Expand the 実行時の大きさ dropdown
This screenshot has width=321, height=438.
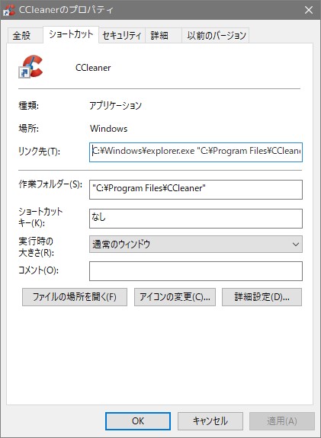tap(196, 245)
